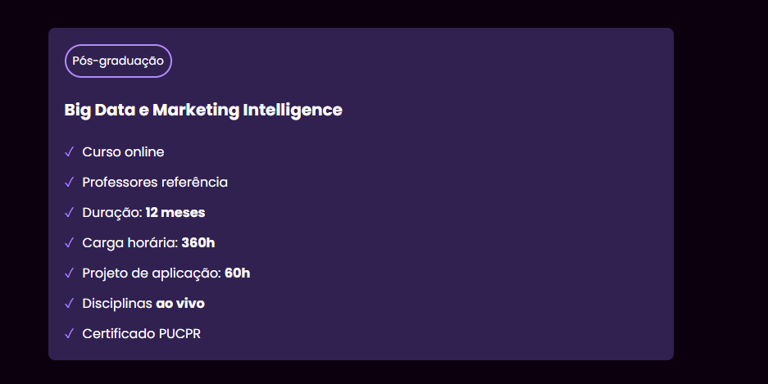Click the checkmark beside Certificado PUCPR
Screen dimensions: 768x384
[69, 333]
